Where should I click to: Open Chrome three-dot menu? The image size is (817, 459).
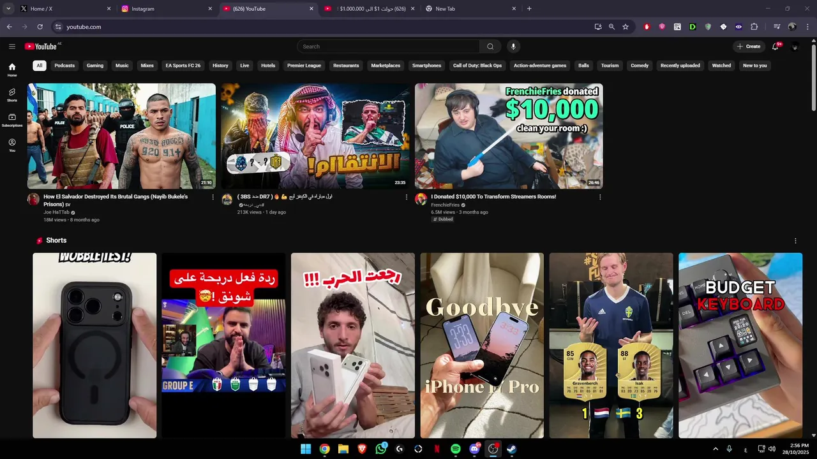807,27
